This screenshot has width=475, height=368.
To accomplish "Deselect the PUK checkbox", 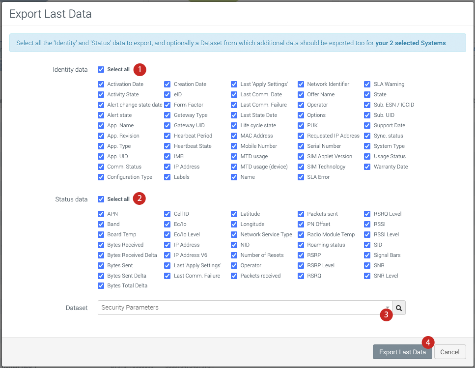I will 301,125.
